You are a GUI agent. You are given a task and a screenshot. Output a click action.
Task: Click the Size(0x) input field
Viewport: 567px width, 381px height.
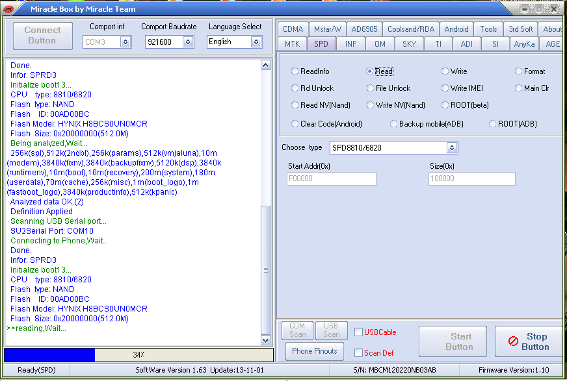471,178
